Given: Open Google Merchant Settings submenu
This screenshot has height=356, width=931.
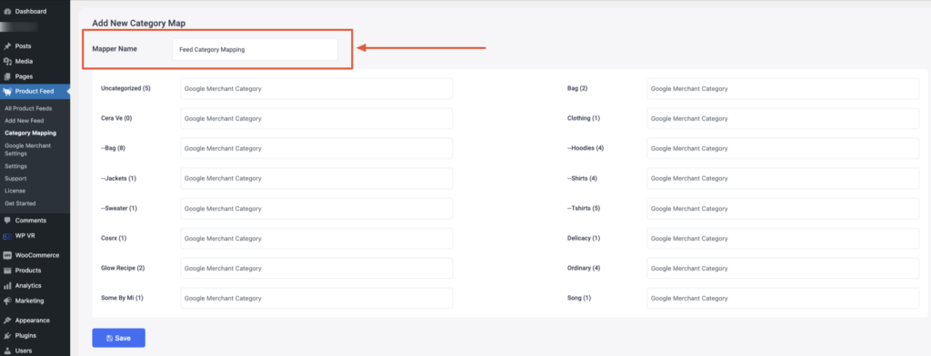Looking at the screenshot, I should (x=27, y=150).
